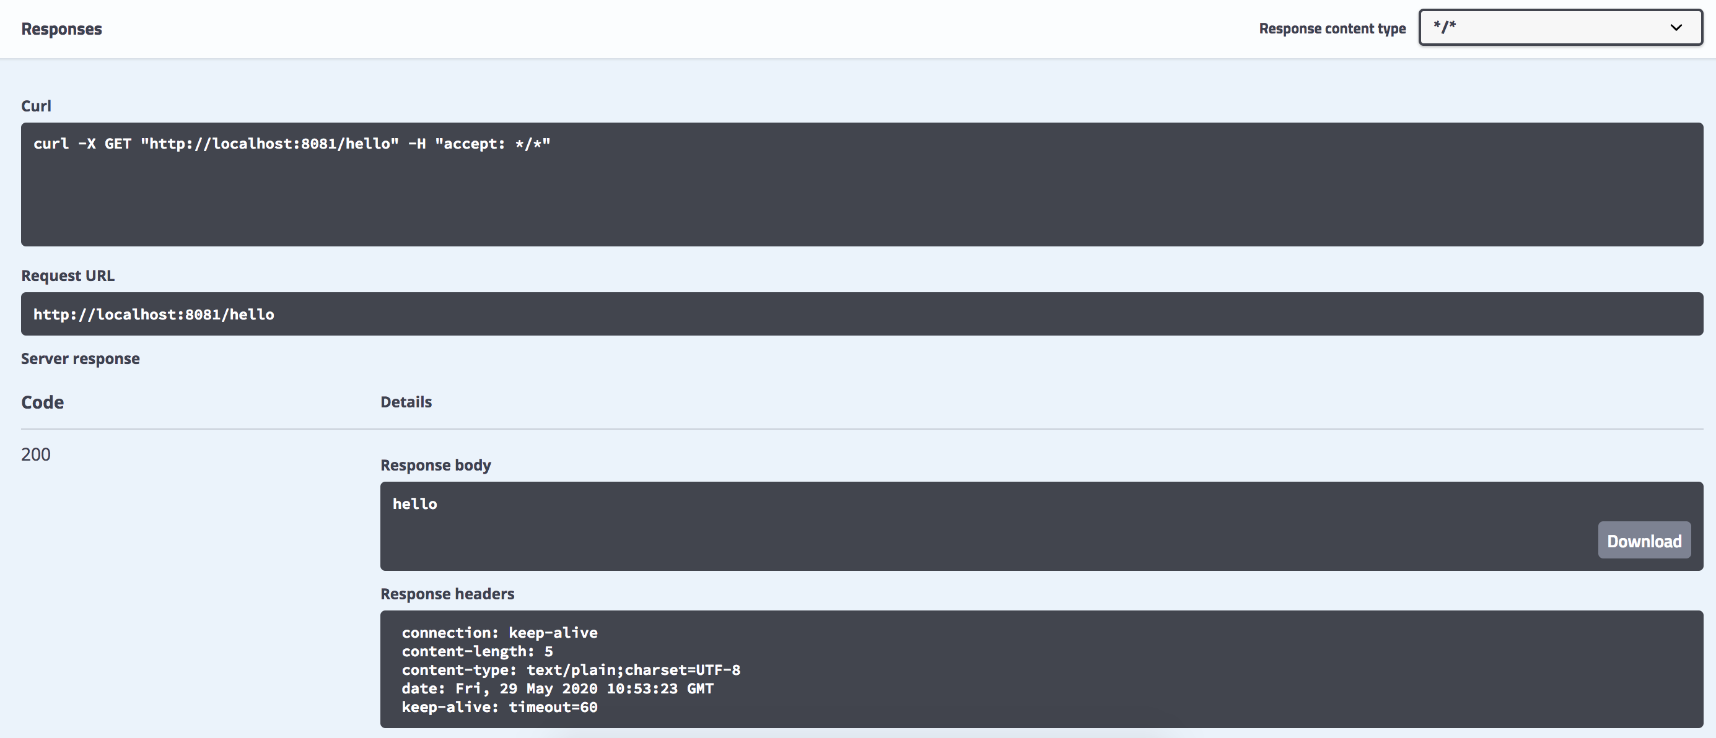Click the 'Response content type' label
Image resolution: width=1716 pixels, height=738 pixels.
coord(1332,28)
